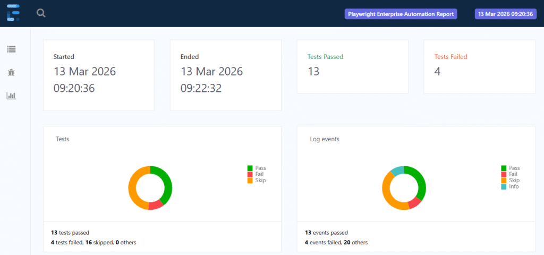The width and height of the screenshot is (544, 255).
Task: Click the '13 events passed' summary
Action: 326,233
